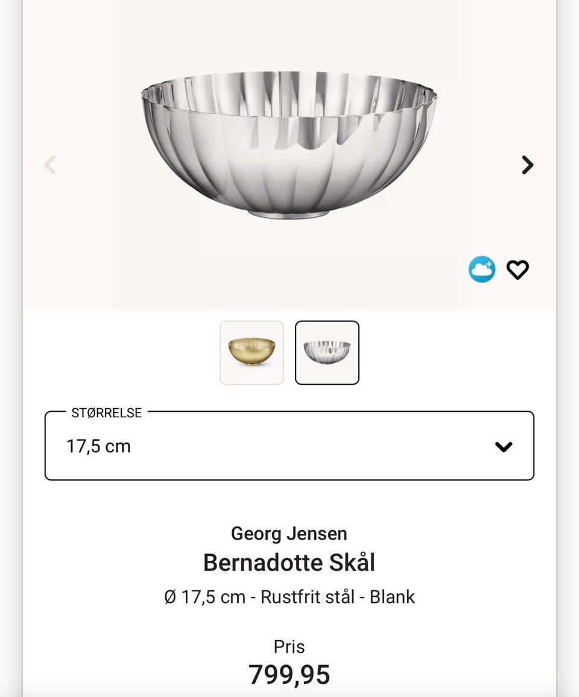
Task: Go to the next product image
Action: click(x=527, y=165)
